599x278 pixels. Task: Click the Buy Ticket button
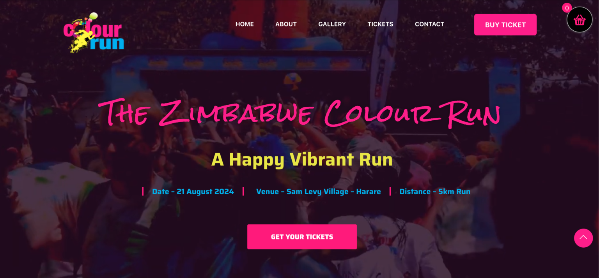click(505, 25)
